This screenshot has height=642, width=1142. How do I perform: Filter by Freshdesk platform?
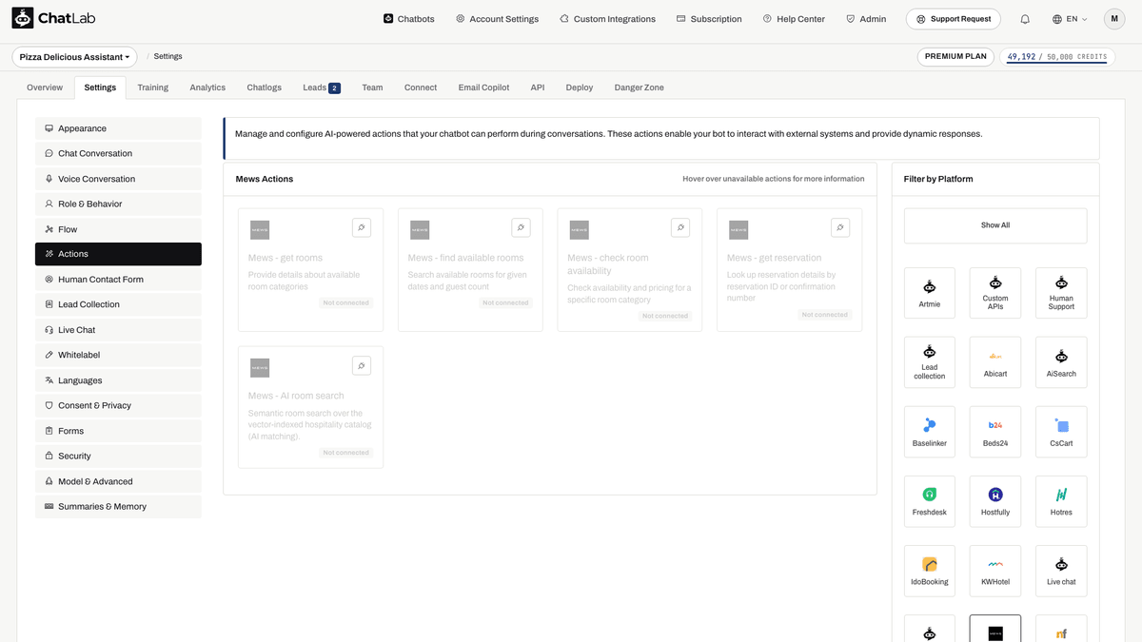click(930, 501)
